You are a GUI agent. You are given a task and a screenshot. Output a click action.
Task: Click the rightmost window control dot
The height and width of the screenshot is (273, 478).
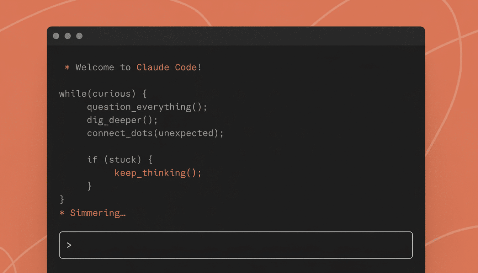point(79,36)
